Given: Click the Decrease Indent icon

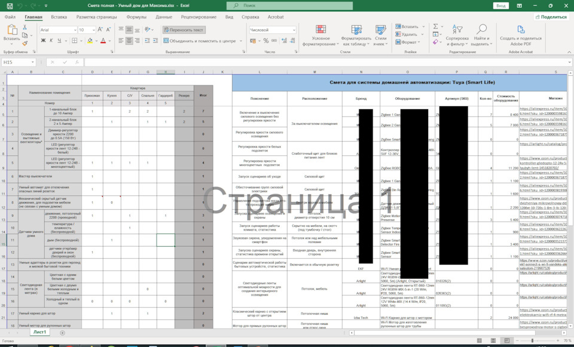Looking at the screenshot, I should (147, 41).
